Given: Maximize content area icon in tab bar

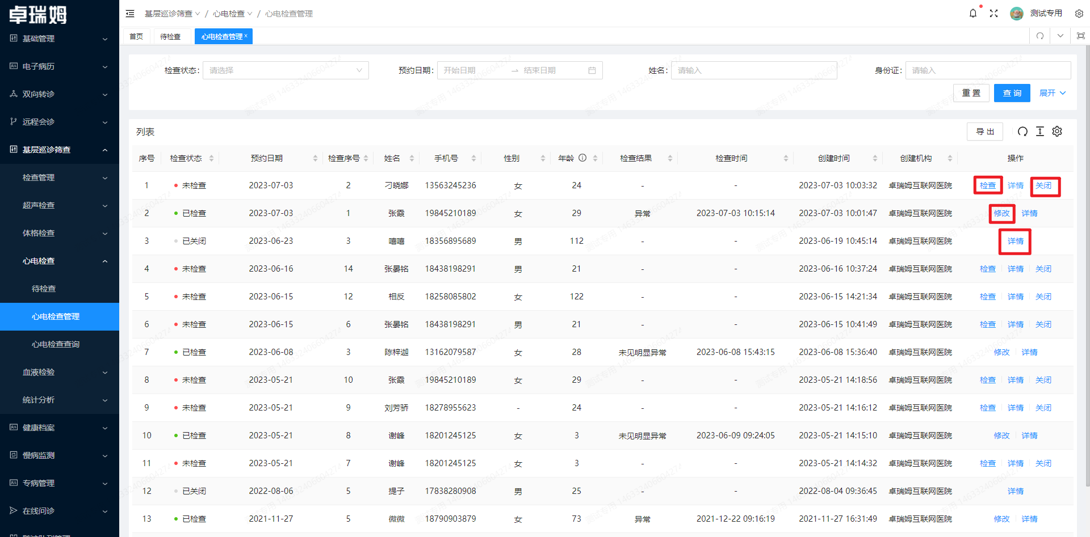Looking at the screenshot, I should [1081, 36].
